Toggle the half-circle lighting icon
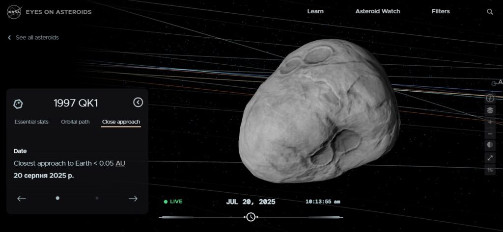 490,145
